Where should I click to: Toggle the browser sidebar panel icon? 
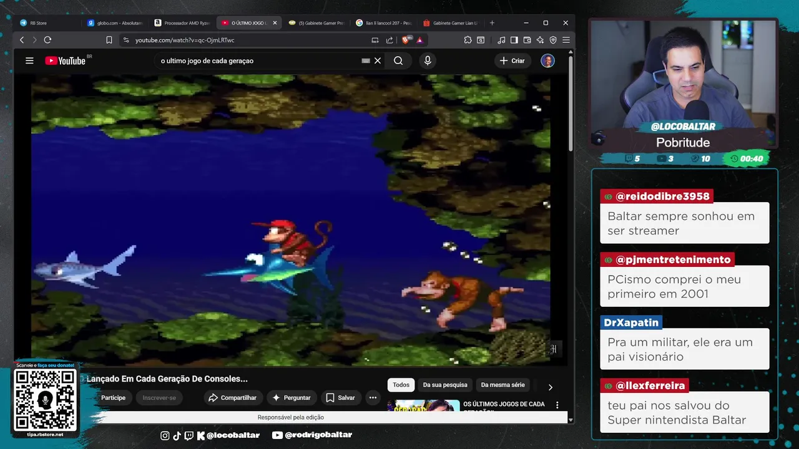pyautogui.click(x=514, y=40)
